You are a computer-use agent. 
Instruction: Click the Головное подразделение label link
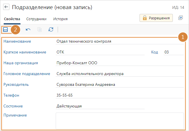27,74
